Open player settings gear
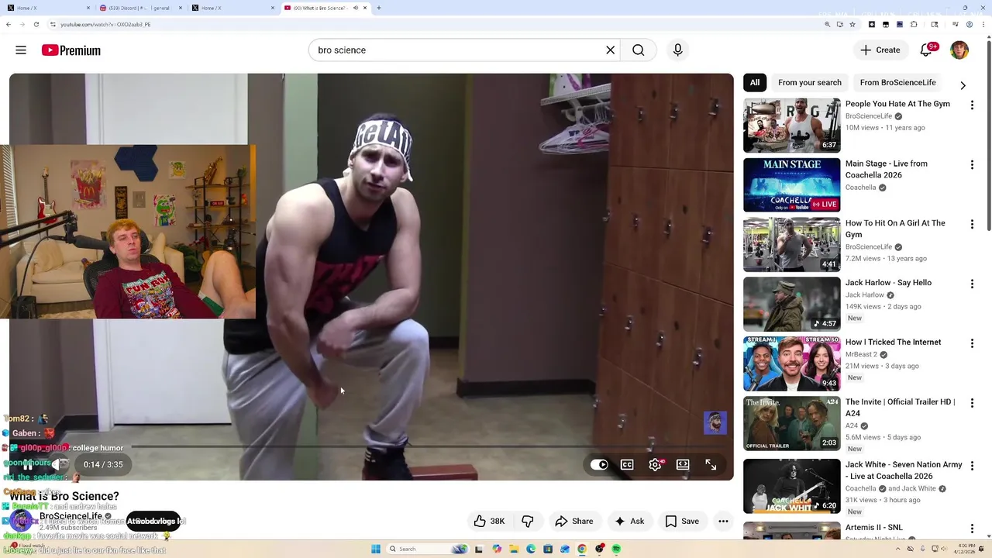Image resolution: width=992 pixels, height=558 pixels. click(655, 465)
